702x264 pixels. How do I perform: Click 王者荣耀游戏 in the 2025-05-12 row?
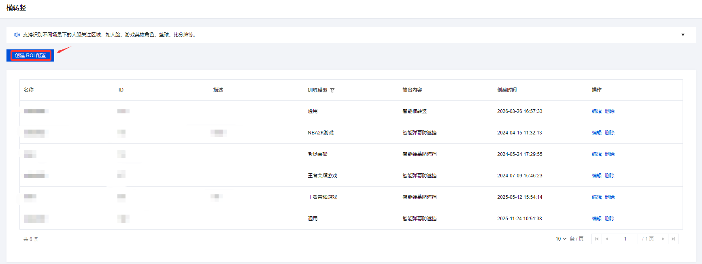click(x=322, y=197)
